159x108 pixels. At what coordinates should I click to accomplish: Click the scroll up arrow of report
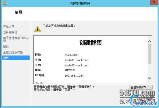click(x=150, y=41)
